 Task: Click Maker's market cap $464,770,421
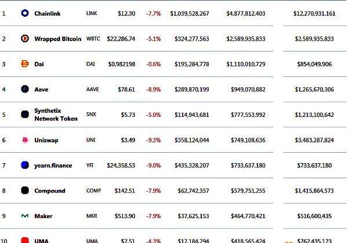click(x=248, y=216)
